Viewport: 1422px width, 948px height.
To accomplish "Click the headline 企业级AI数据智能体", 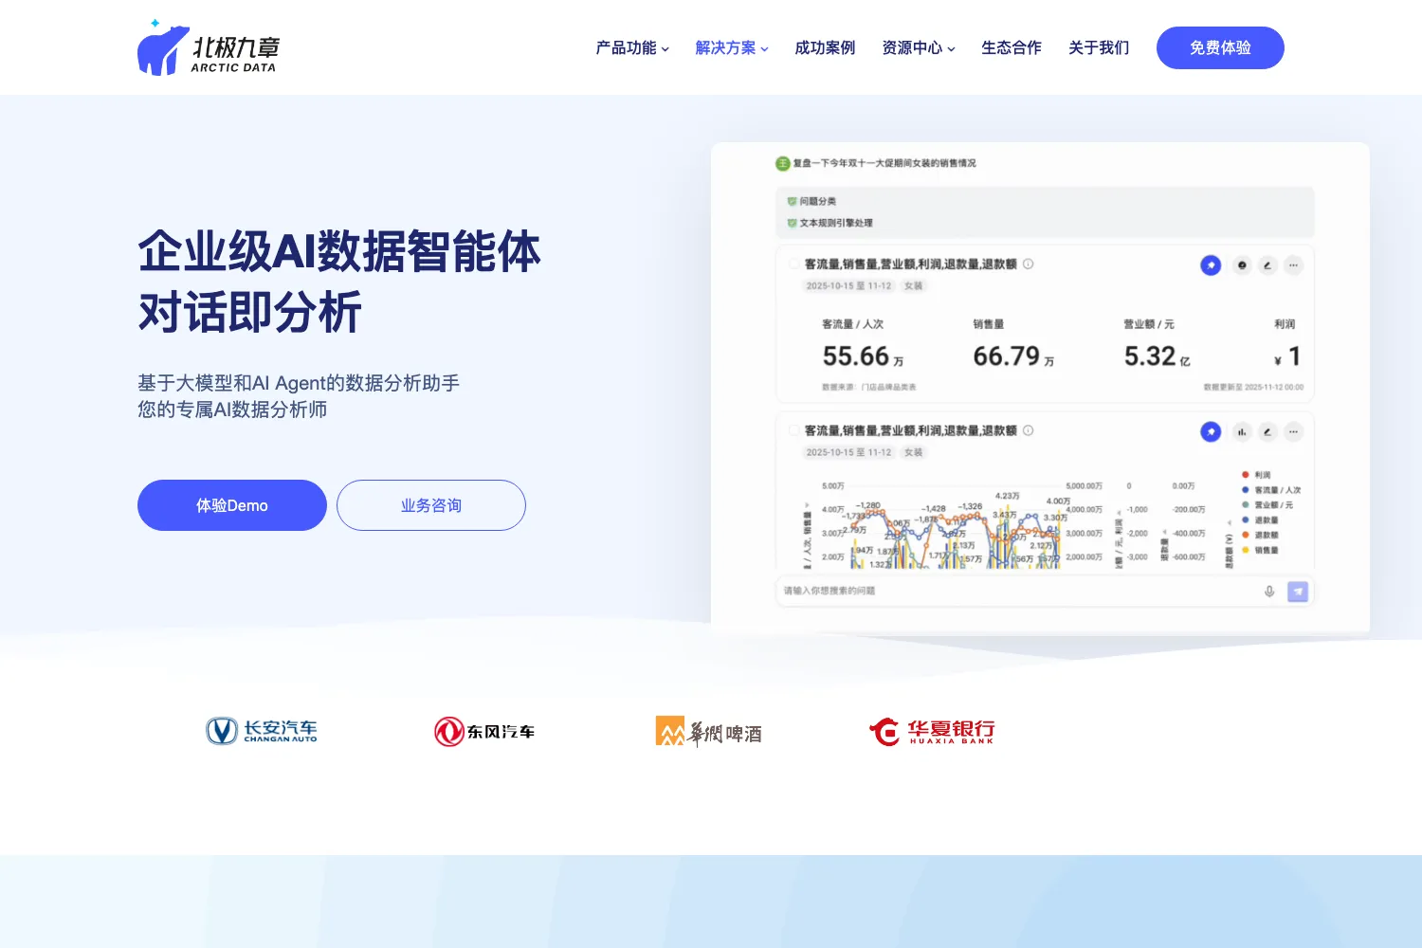I will pyautogui.click(x=339, y=251).
